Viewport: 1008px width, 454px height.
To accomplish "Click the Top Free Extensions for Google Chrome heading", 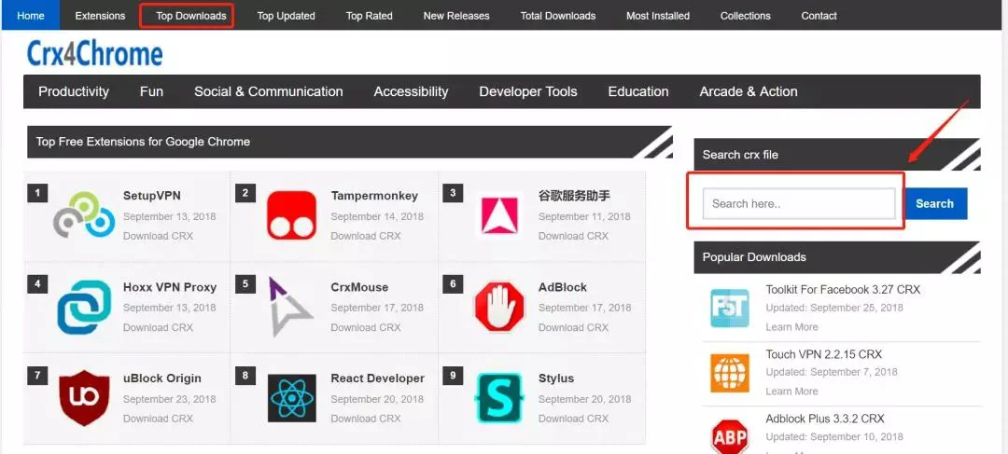I will click(x=143, y=142).
